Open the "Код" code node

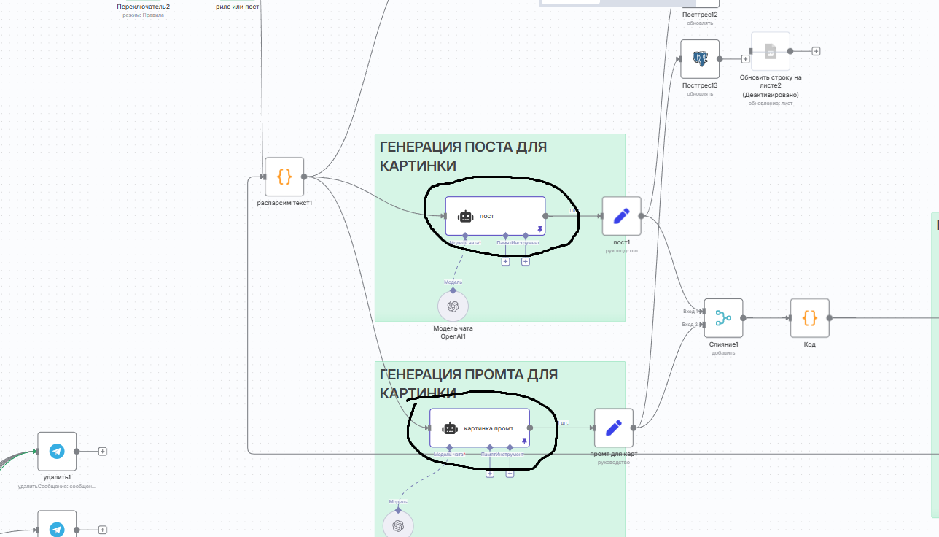tap(809, 318)
